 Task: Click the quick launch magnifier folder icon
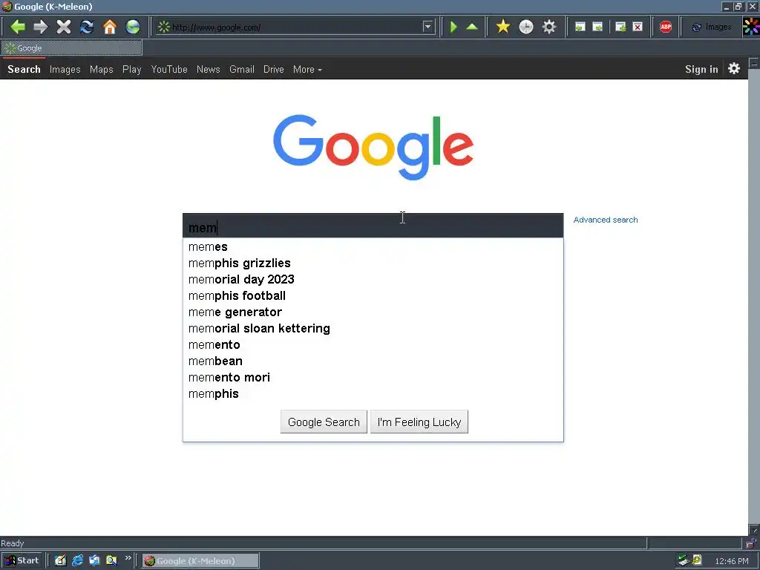[111, 561]
